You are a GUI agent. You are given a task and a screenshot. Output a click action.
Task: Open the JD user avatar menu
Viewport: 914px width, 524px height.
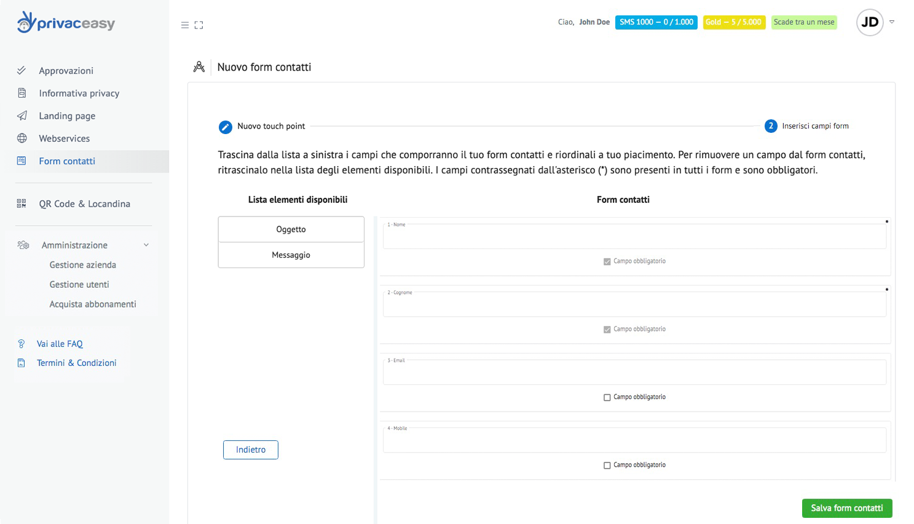tap(870, 23)
